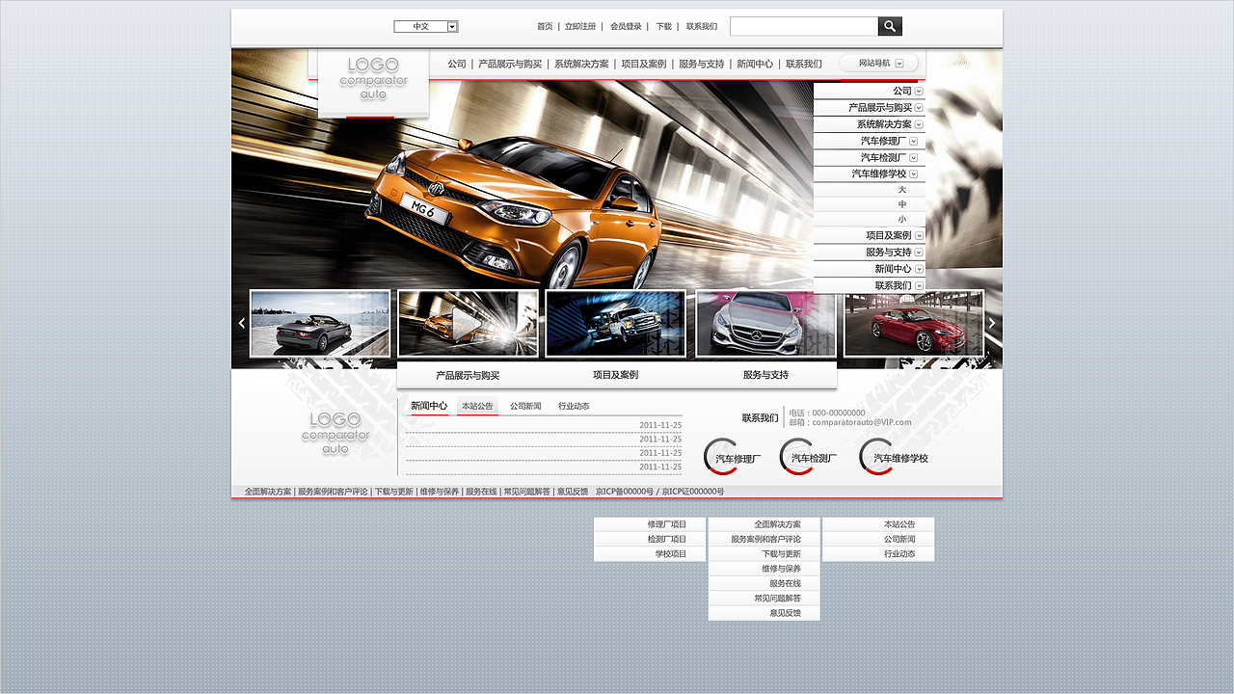Expand 新闻中心 arrow in side panel
Screen dimensions: 1234x694
coord(919,269)
